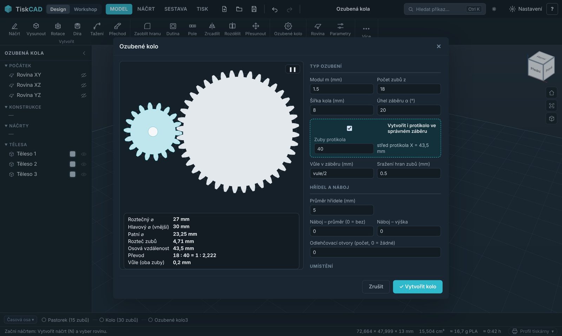Add a Rovina plane

[318, 29]
